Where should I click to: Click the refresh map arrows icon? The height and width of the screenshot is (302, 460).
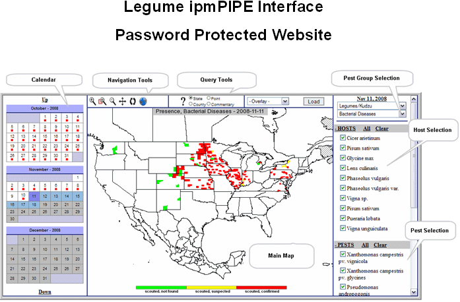tap(133, 102)
